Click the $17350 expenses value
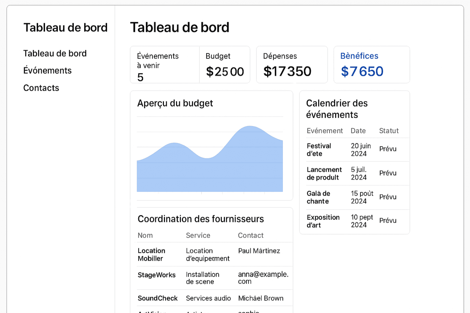The height and width of the screenshot is (313, 470). pos(287,71)
